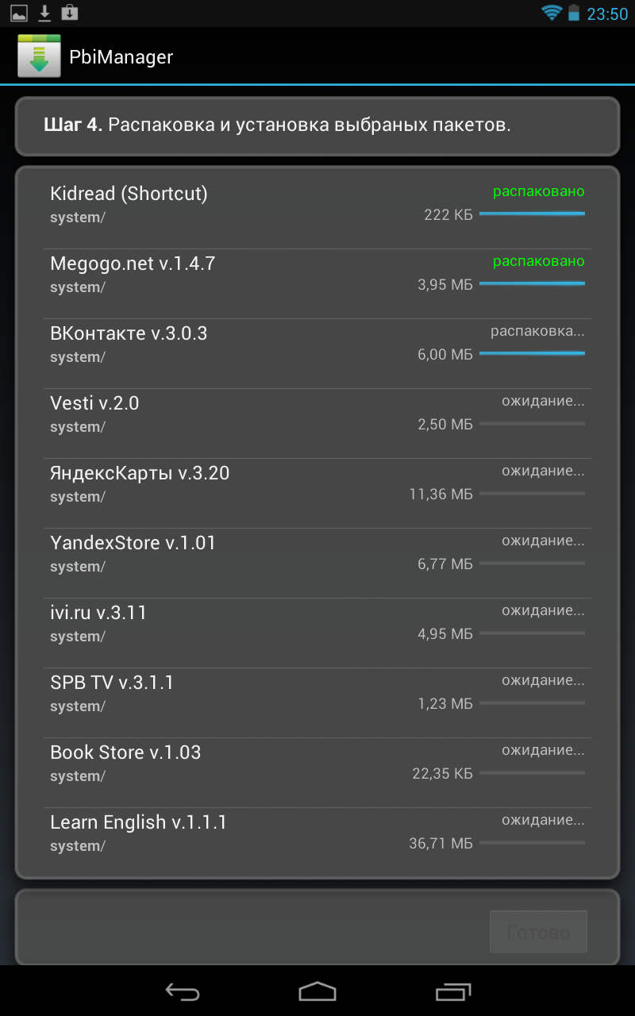The height and width of the screenshot is (1016, 635).
Task: Click the ожидание... status for YandexStore
Action: click(543, 541)
